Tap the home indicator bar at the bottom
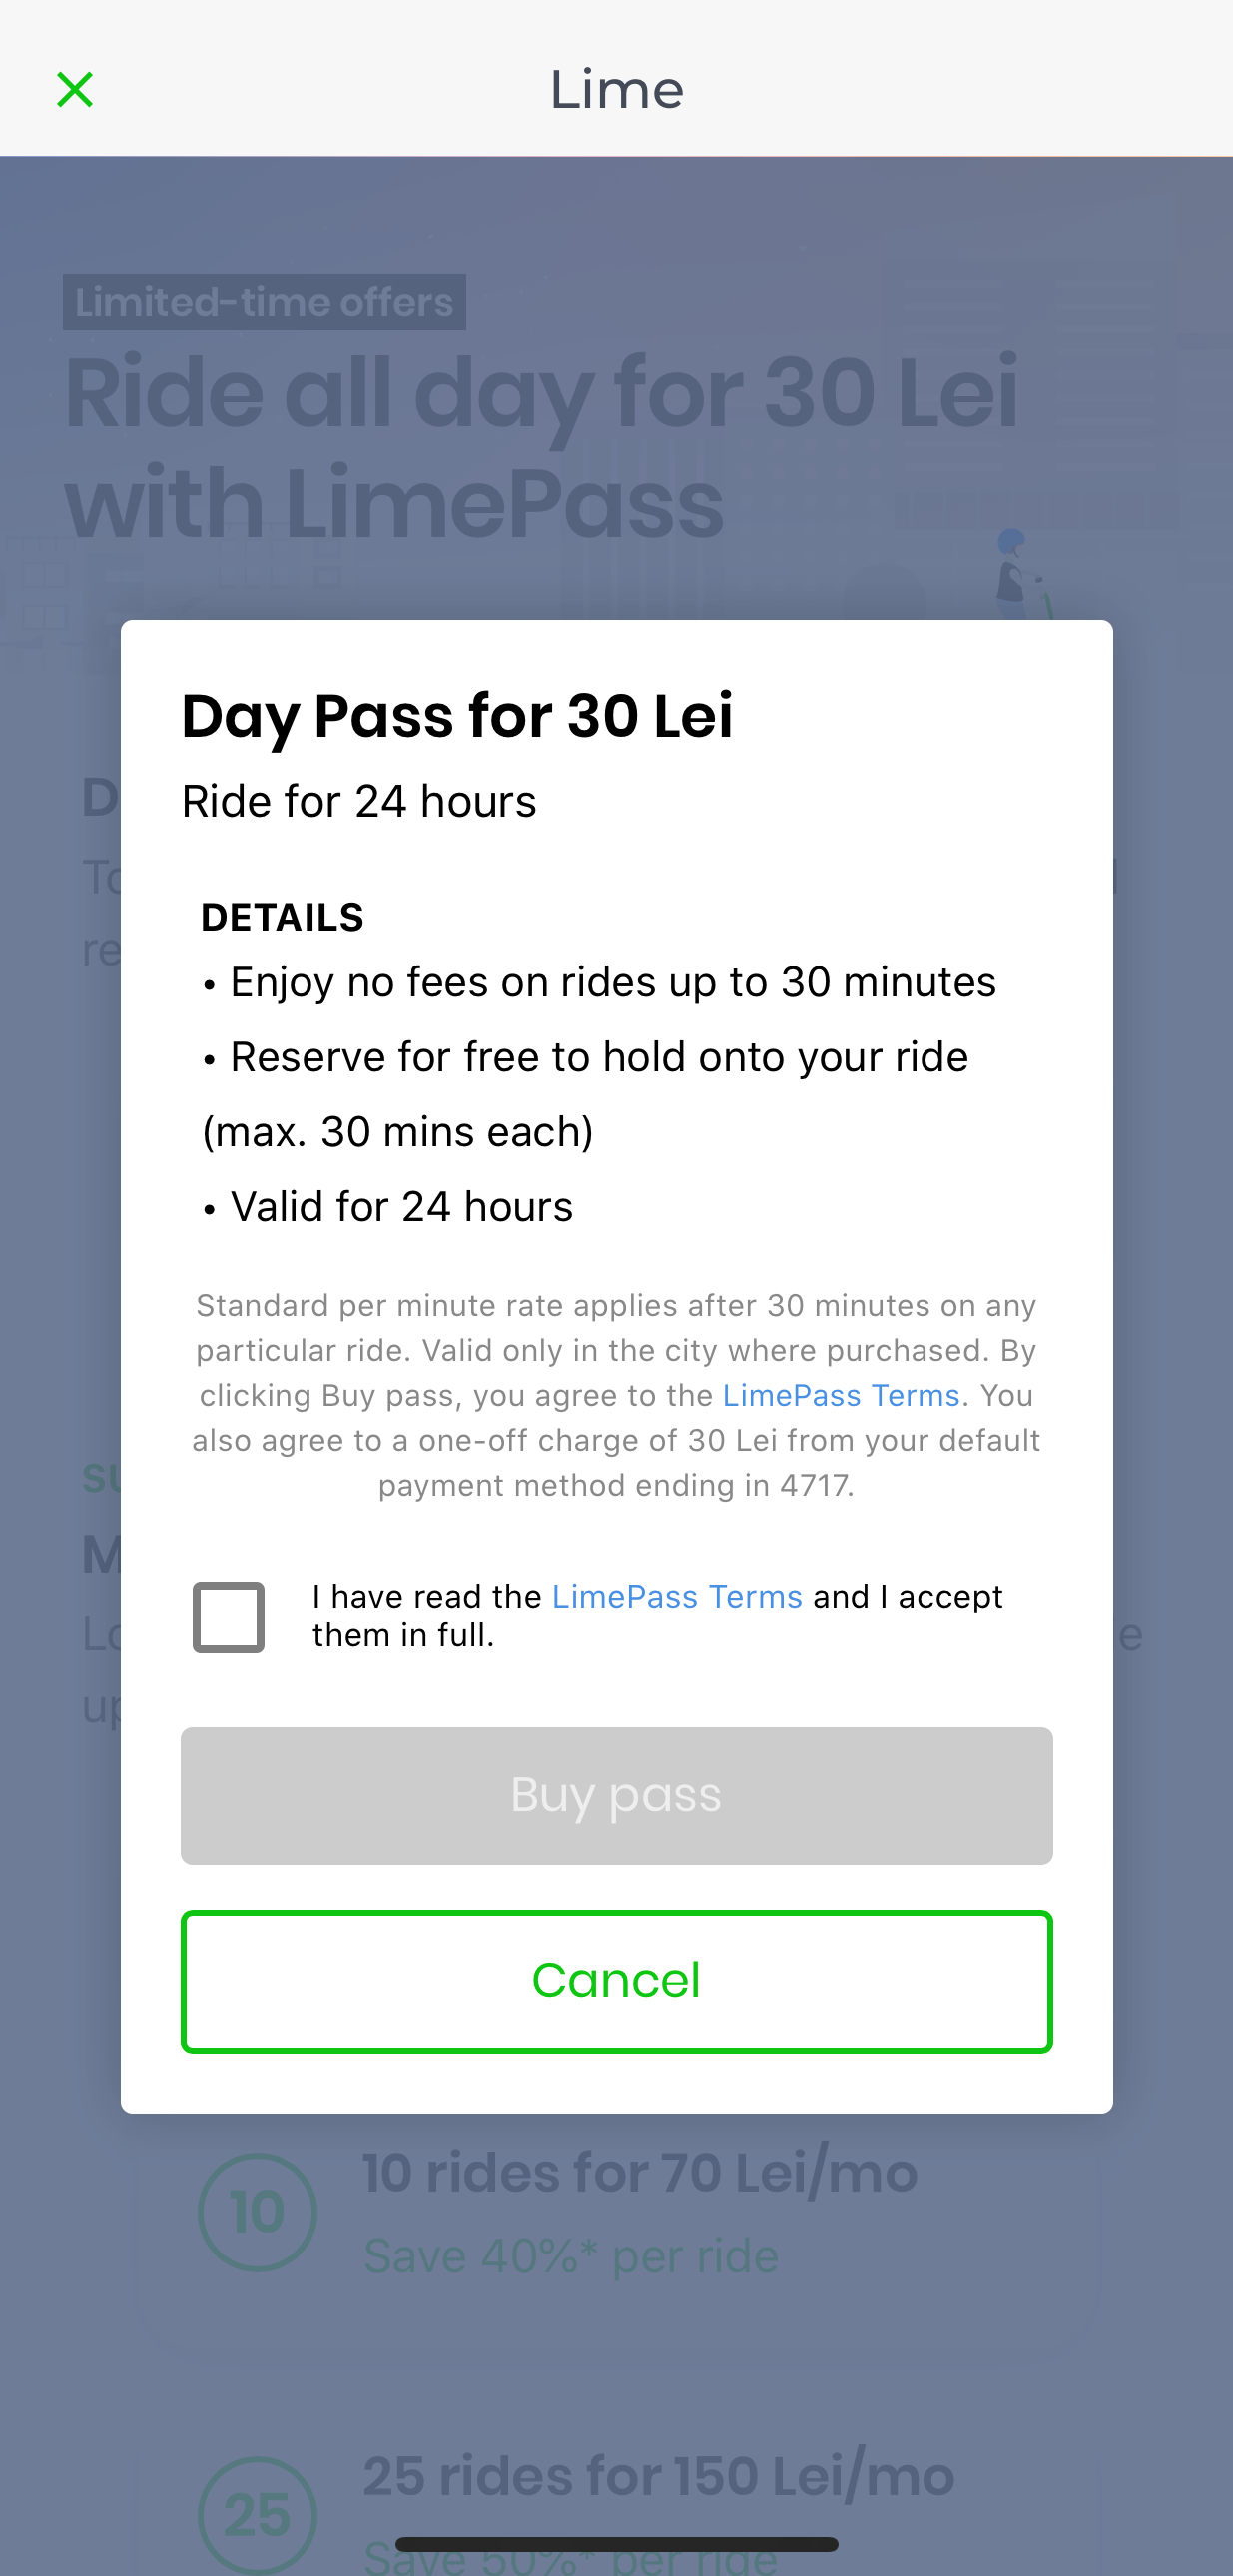This screenshot has width=1233, height=2576. point(616,2544)
